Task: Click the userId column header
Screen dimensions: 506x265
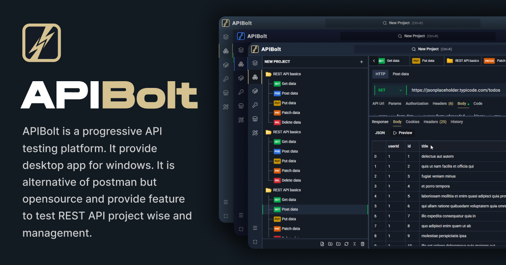Action: 393,146
